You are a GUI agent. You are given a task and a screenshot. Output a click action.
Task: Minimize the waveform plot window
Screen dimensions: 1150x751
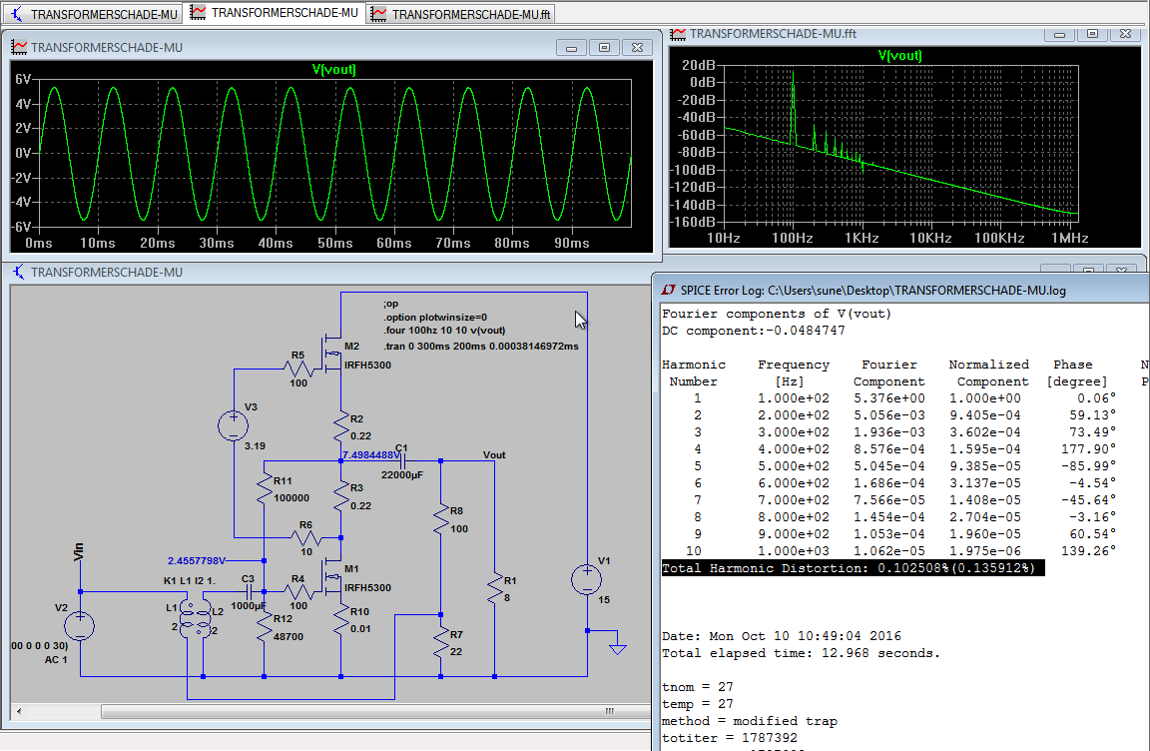tap(571, 48)
